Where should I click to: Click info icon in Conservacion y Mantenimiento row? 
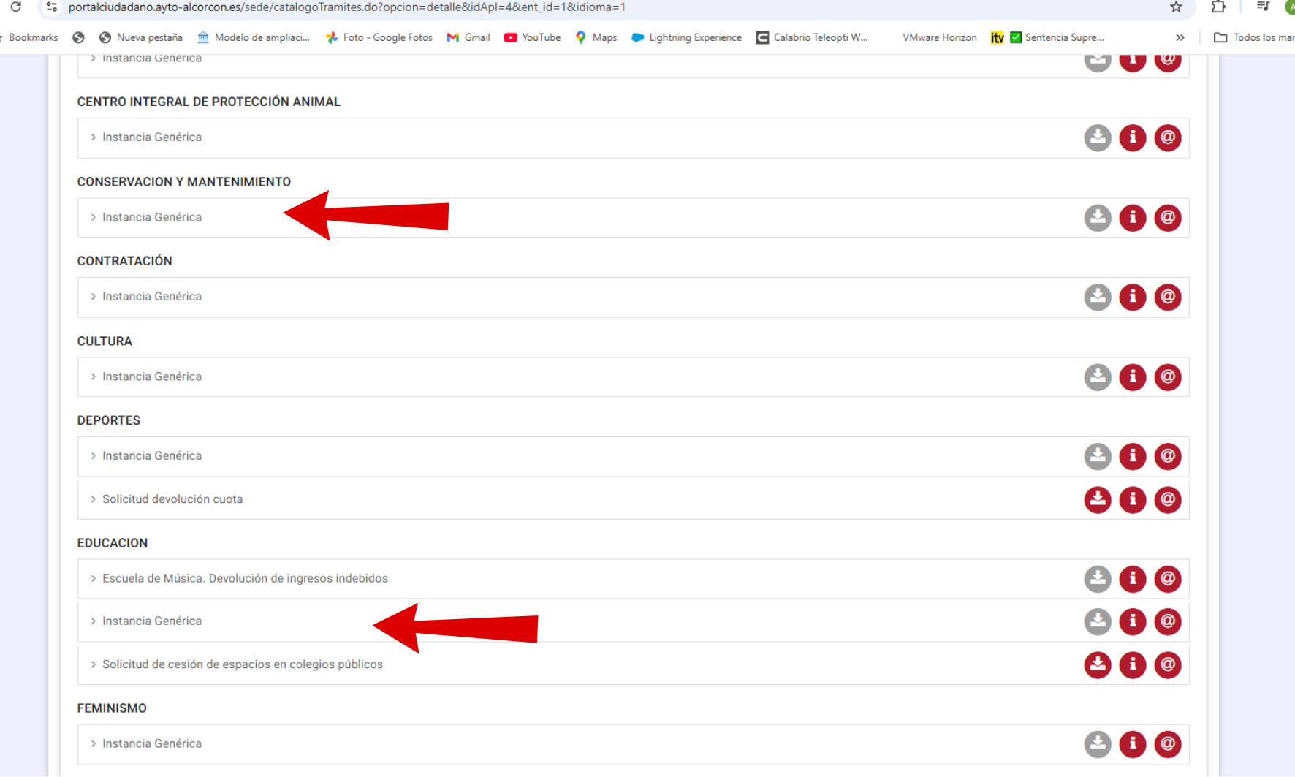1132,218
